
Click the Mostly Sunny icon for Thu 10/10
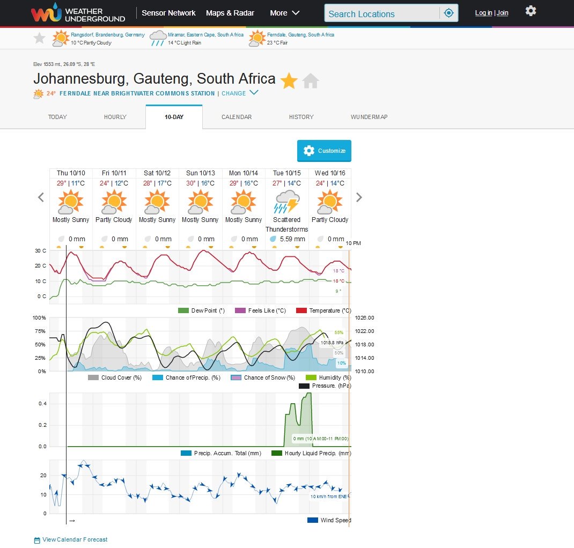[x=70, y=203]
